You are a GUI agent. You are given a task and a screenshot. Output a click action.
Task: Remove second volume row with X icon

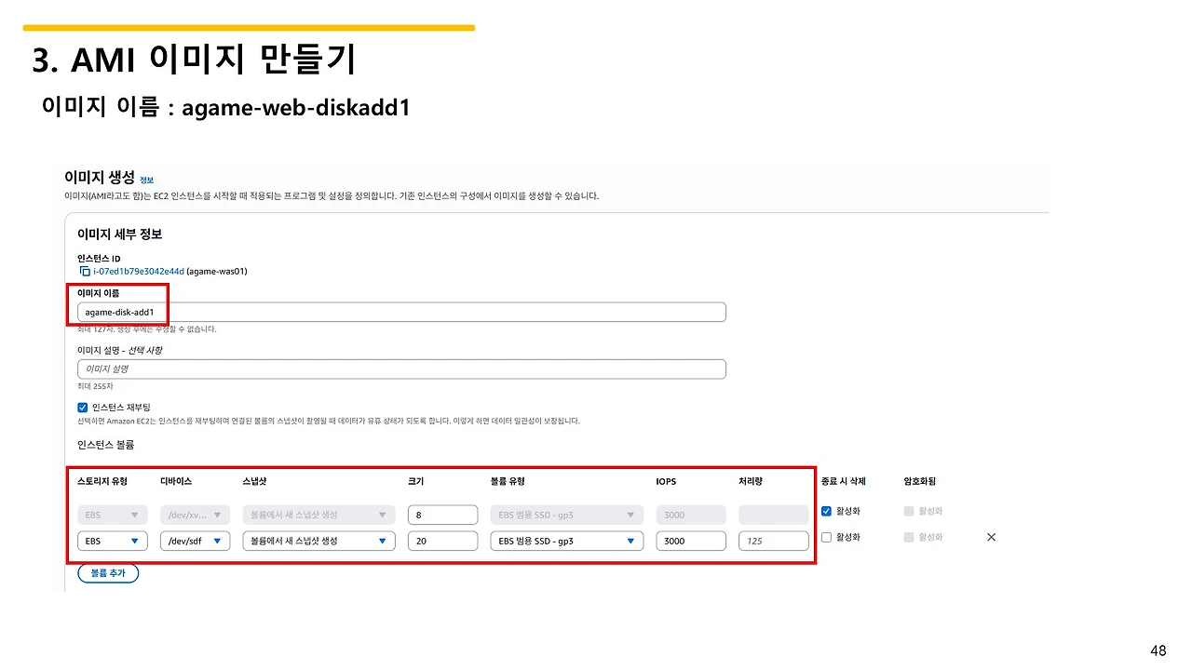click(991, 538)
